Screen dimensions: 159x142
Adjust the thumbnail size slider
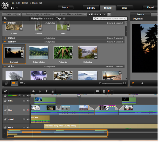[x=106, y=83]
